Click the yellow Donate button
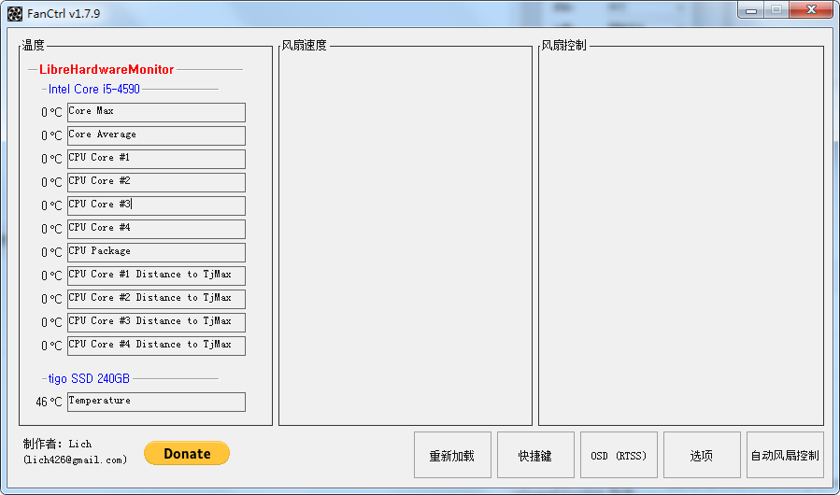The image size is (840, 495). [x=187, y=453]
